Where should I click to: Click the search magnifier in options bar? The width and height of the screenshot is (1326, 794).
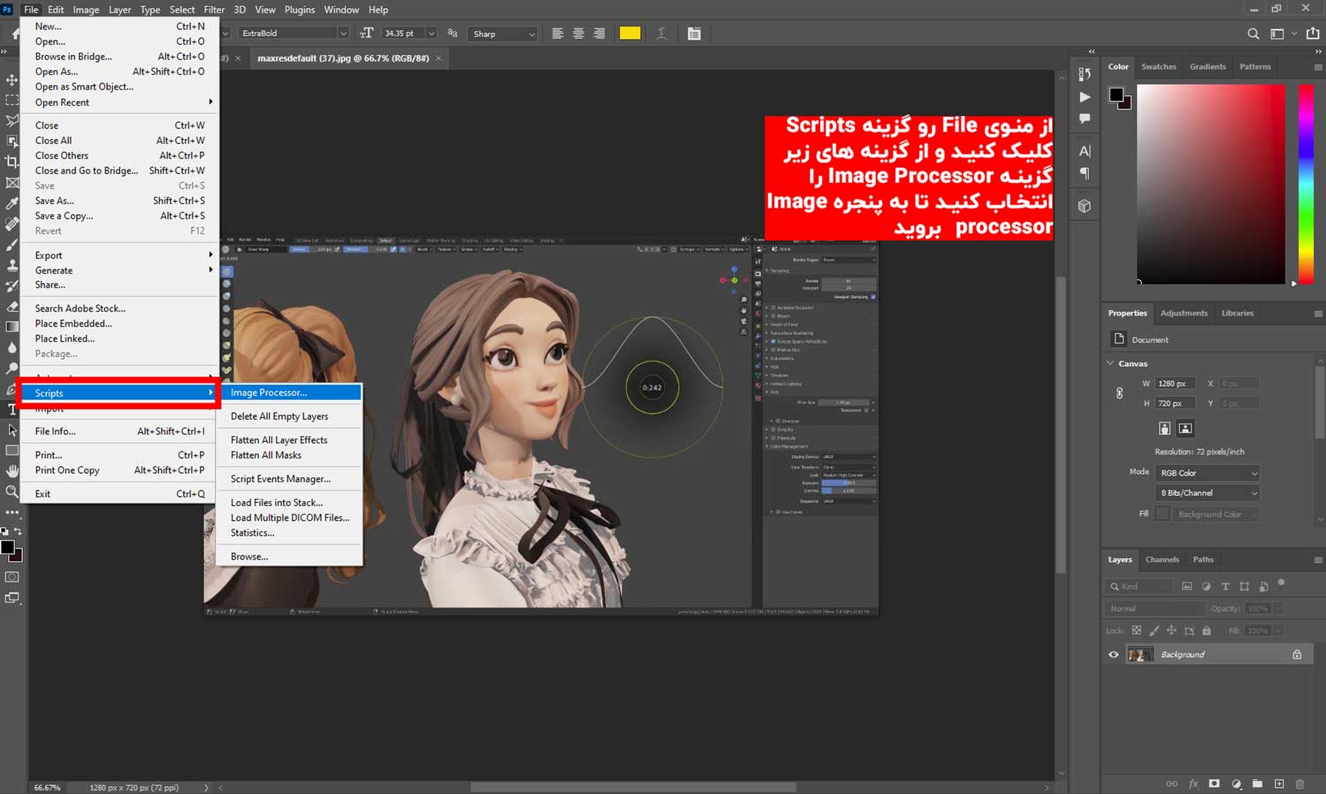tap(1254, 34)
